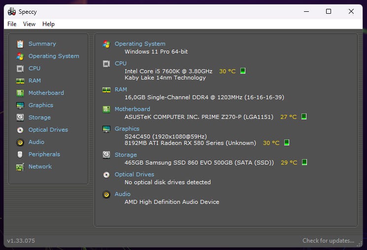Screen dimensions: 367x250
Task: Select Network in the sidebar
Action: pyautogui.click(x=40, y=167)
